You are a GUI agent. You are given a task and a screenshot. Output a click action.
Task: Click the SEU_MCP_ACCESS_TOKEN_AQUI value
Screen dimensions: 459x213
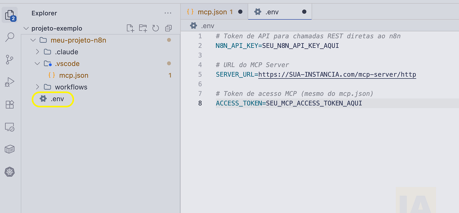(314, 103)
